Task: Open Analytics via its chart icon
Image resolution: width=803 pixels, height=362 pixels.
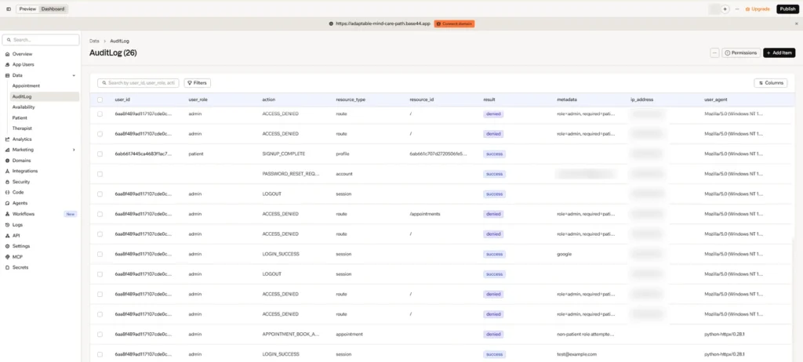Action: tap(7, 139)
